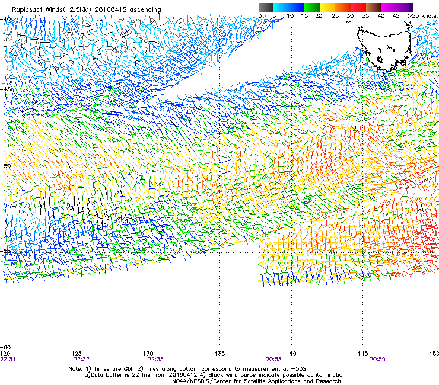Viewport: 439px width, 385px height.
Task: Click the purple '22:32' pass time
Action: click(81, 360)
